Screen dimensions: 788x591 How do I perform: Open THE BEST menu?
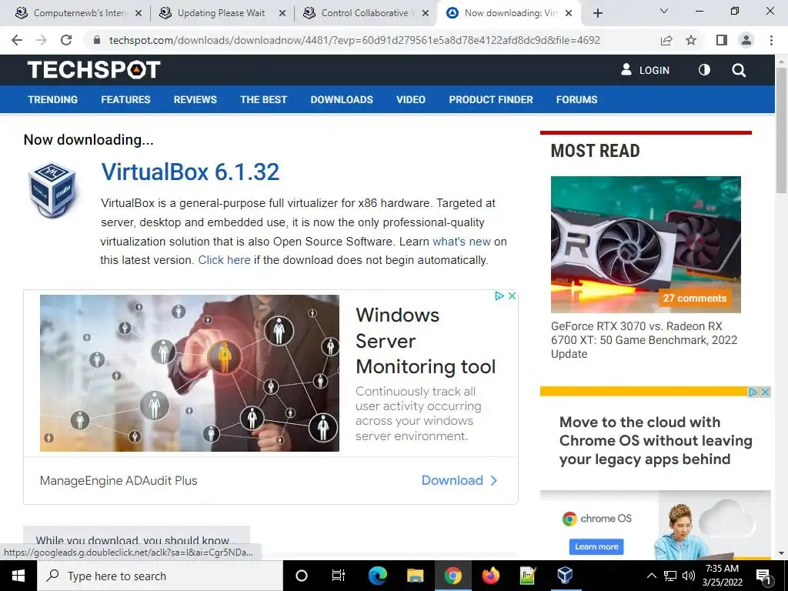263,99
